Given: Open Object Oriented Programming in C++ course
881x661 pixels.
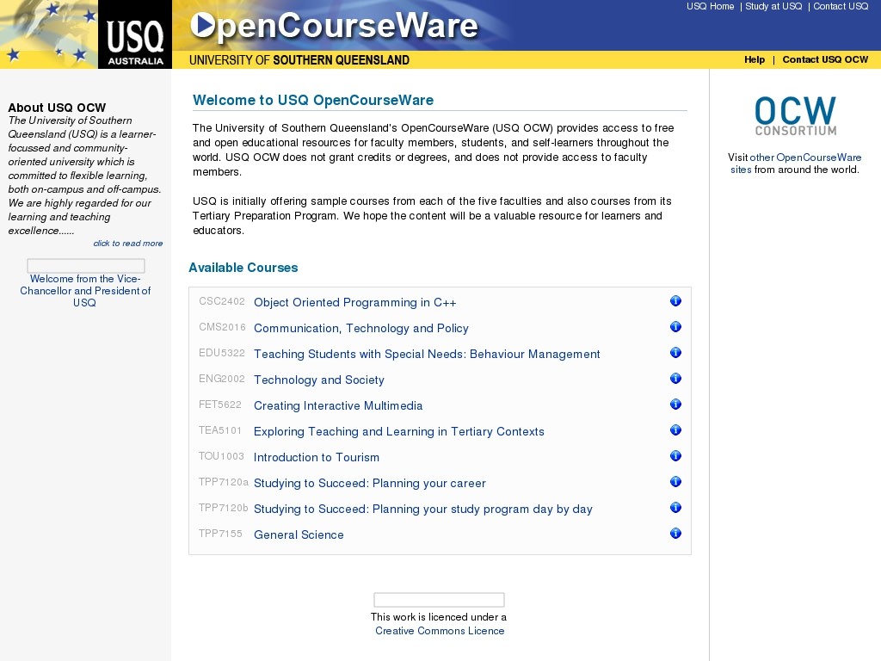Looking at the screenshot, I should 355,302.
